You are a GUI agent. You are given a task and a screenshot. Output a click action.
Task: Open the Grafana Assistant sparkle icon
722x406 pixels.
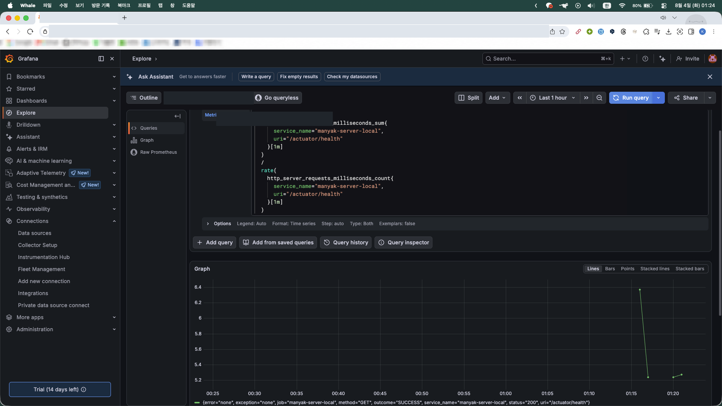coord(662,59)
